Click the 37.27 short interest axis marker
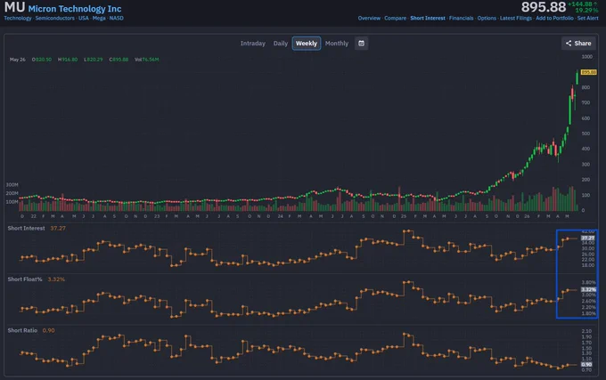606x380 pixels. point(588,238)
